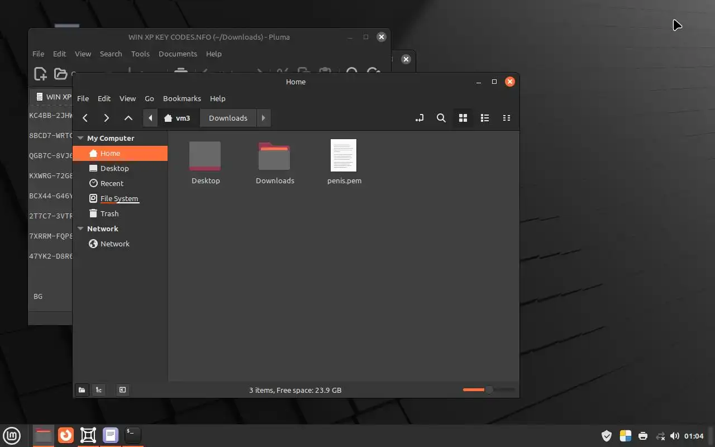Screen dimensions: 715x447
Task: Close the partially hidden middle window
Action: pyautogui.click(x=406, y=59)
